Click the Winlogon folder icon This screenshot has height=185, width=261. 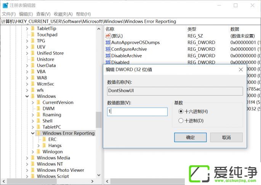38,152
